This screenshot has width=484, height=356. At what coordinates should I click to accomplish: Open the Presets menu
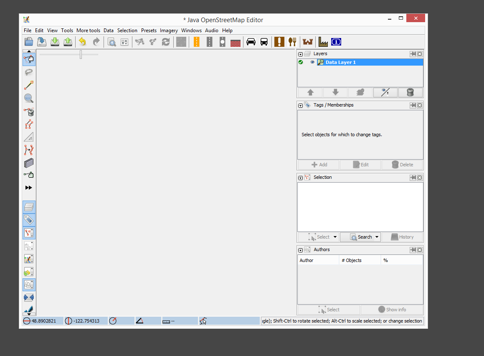[x=149, y=31]
